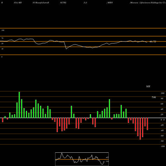
Task: Click the RSI axis label 50
Action: click(2, 43)
